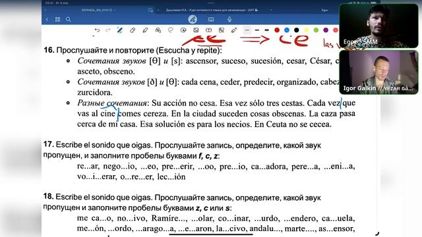Open search with the magnifier icon
This screenshot has height=237, width=422.
coord(69,19)
